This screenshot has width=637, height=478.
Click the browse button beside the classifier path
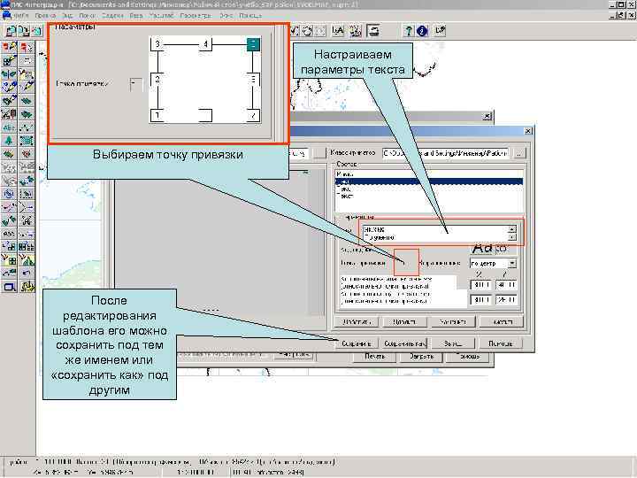click(519, 153)
